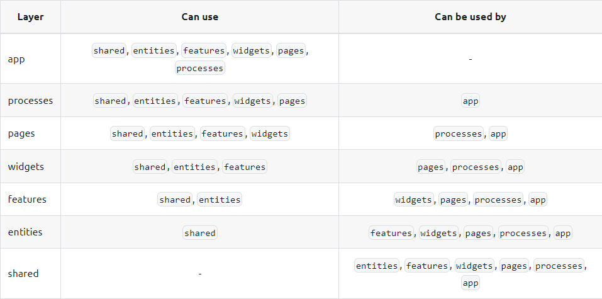Image resolution: width=602 pixels, height=299 pixels.
Task: Click 'pages' tag in widgets row
Action: (431, 167)
